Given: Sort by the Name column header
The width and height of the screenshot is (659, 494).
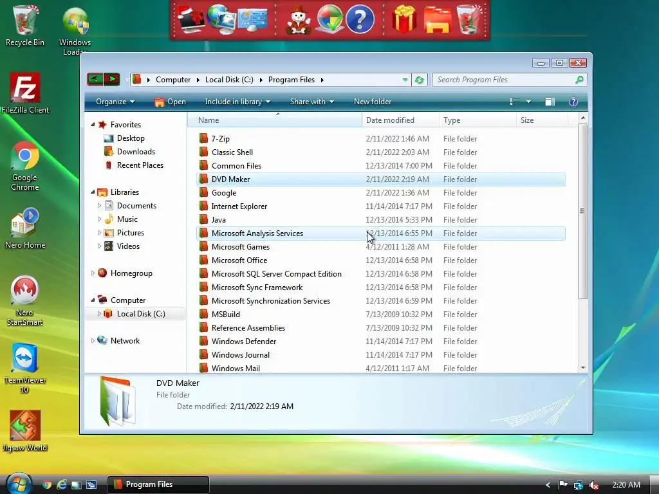Looking at the screenshot, I should point(275,120).
